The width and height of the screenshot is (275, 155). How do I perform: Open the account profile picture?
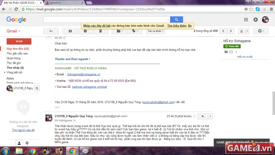pos(265,20)
